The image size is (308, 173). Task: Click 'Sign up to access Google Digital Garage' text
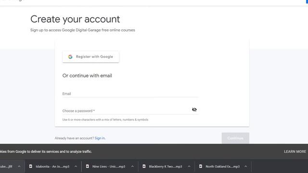pyautogui.click(x=82, y=30)
